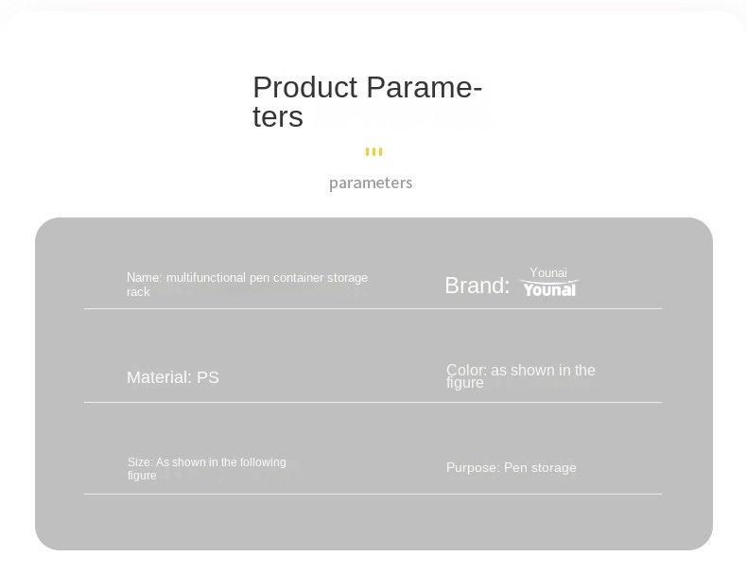
Task: Select the 'PS' material value
Action: coord(208,377)
